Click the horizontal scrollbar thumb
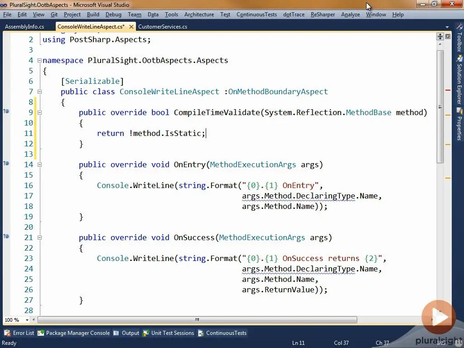 click(x=197, y=319)
